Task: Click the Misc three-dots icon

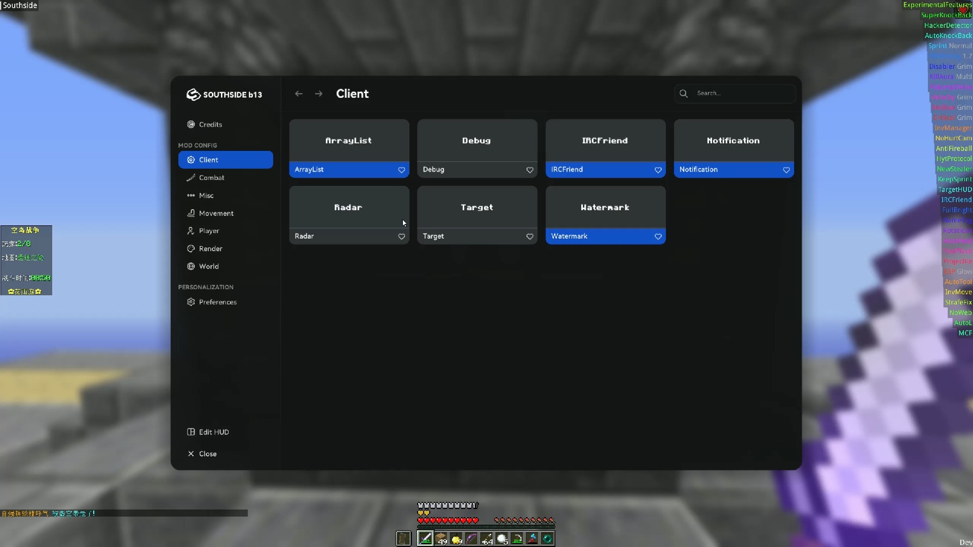Action: pyautogui.click(x=191, y=196)
